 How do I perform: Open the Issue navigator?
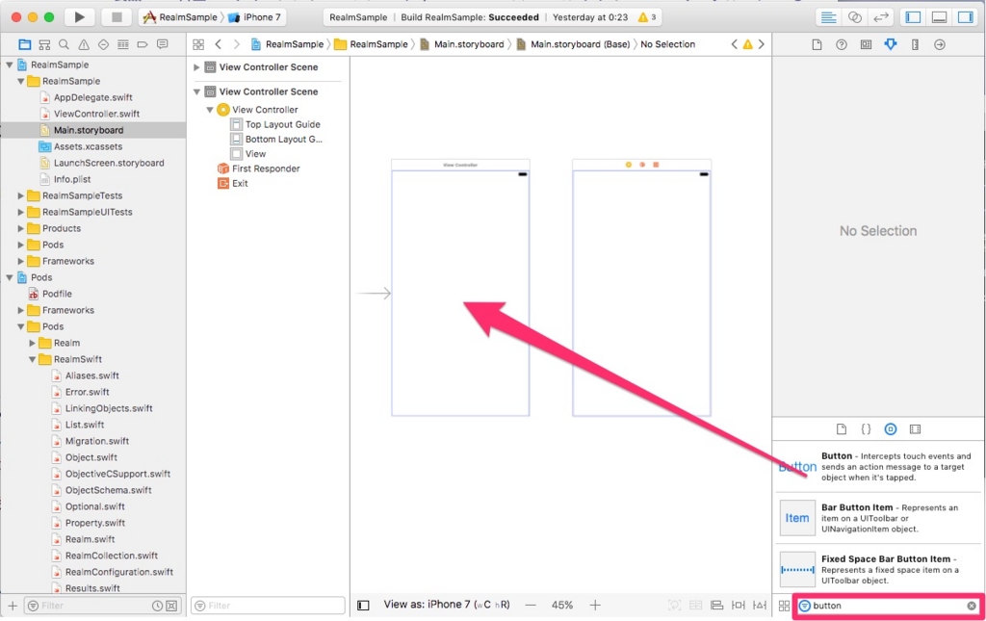point(84,44)
